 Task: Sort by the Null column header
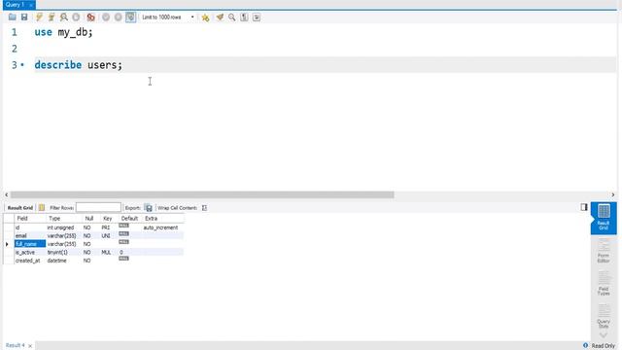pyautogui.click(x=90, y=218)
